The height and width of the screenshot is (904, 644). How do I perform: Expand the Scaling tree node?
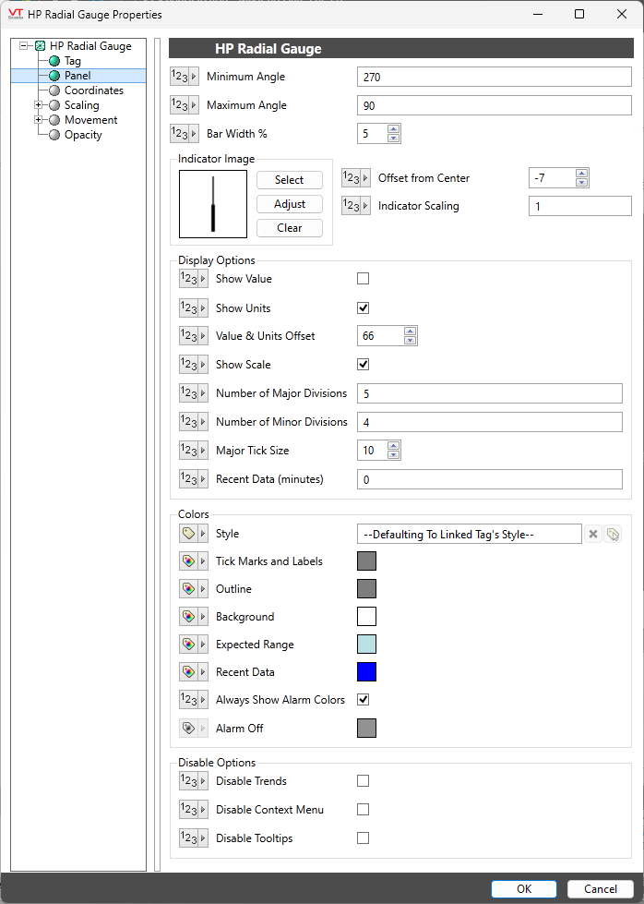click(x=38, y=105)
